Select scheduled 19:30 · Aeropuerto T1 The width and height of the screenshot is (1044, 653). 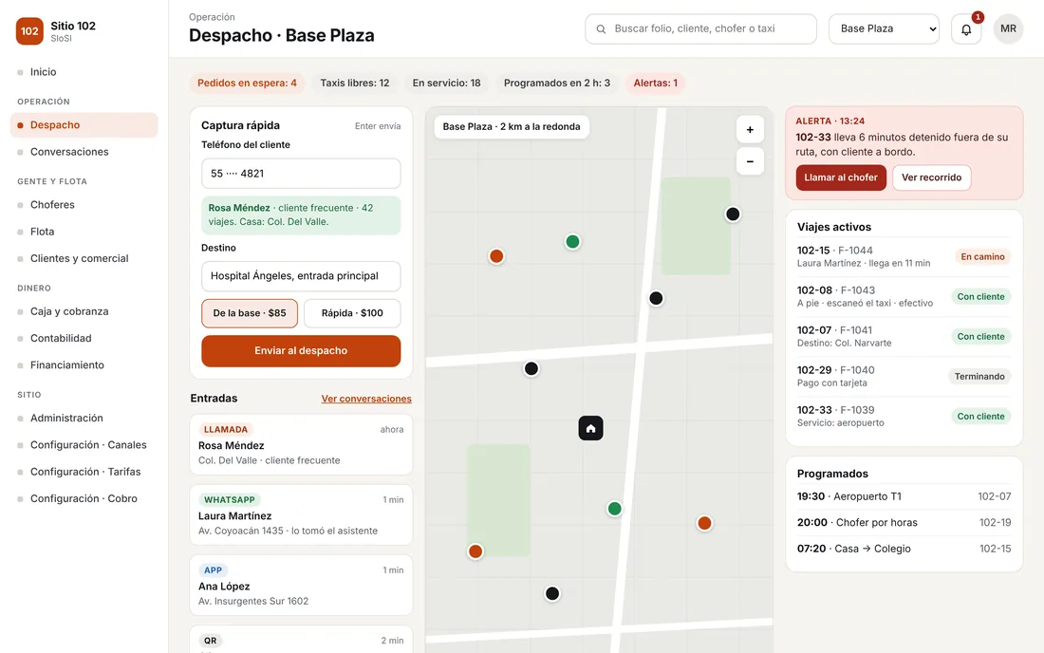(x=904, y=496)
